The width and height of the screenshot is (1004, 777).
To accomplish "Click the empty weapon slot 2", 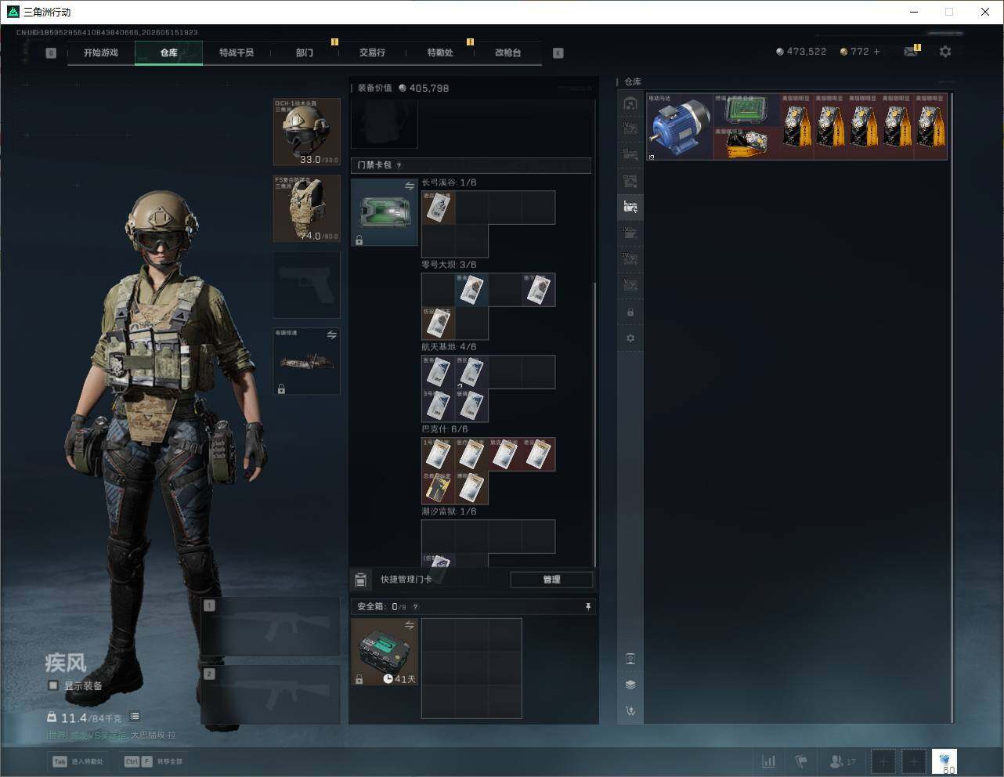I will click(271, 695).
